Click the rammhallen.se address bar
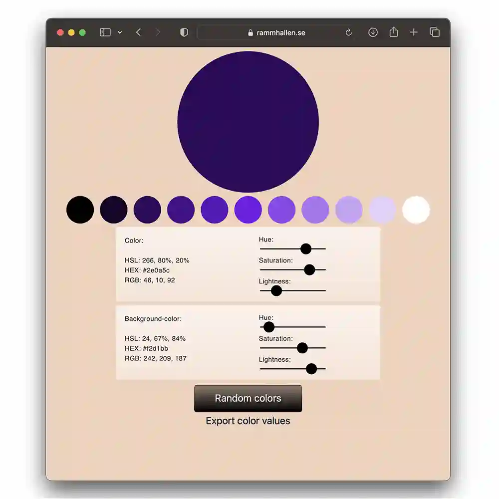This screenshot has height=499, width=499. (x=276, y=32)
